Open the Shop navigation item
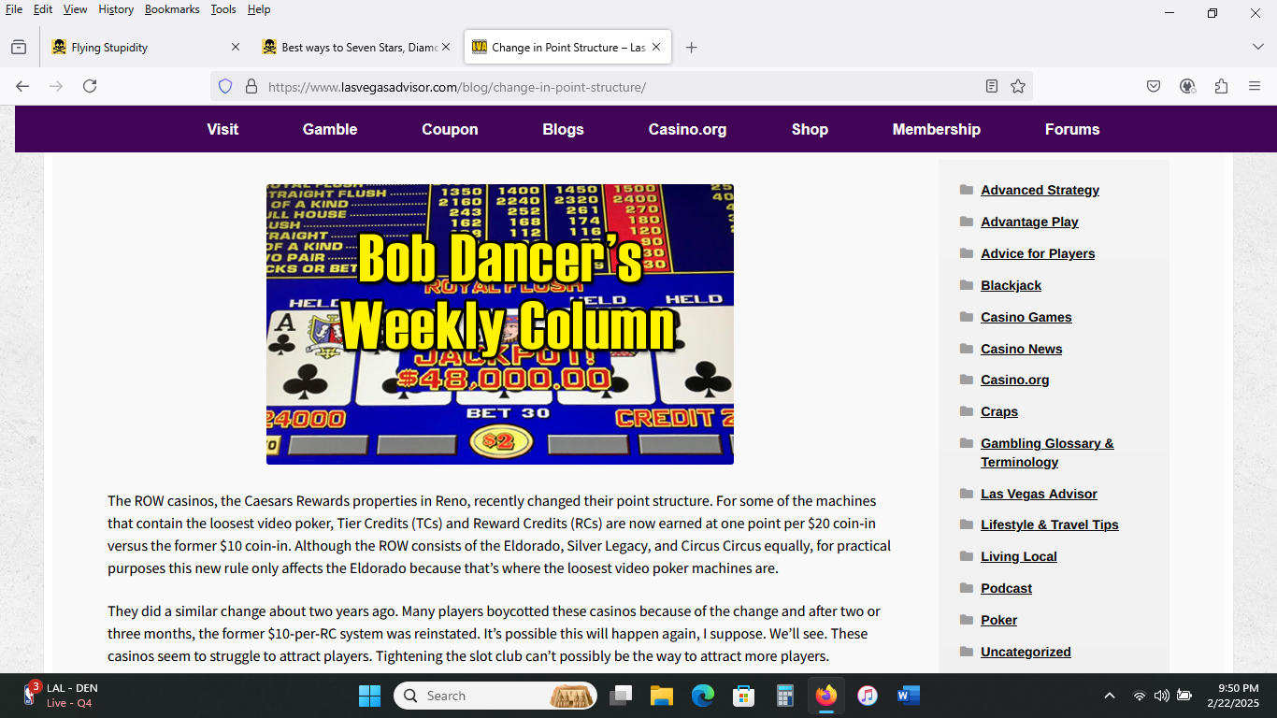The height and width of the screenshot is (718, 1277). pos(810,129)
